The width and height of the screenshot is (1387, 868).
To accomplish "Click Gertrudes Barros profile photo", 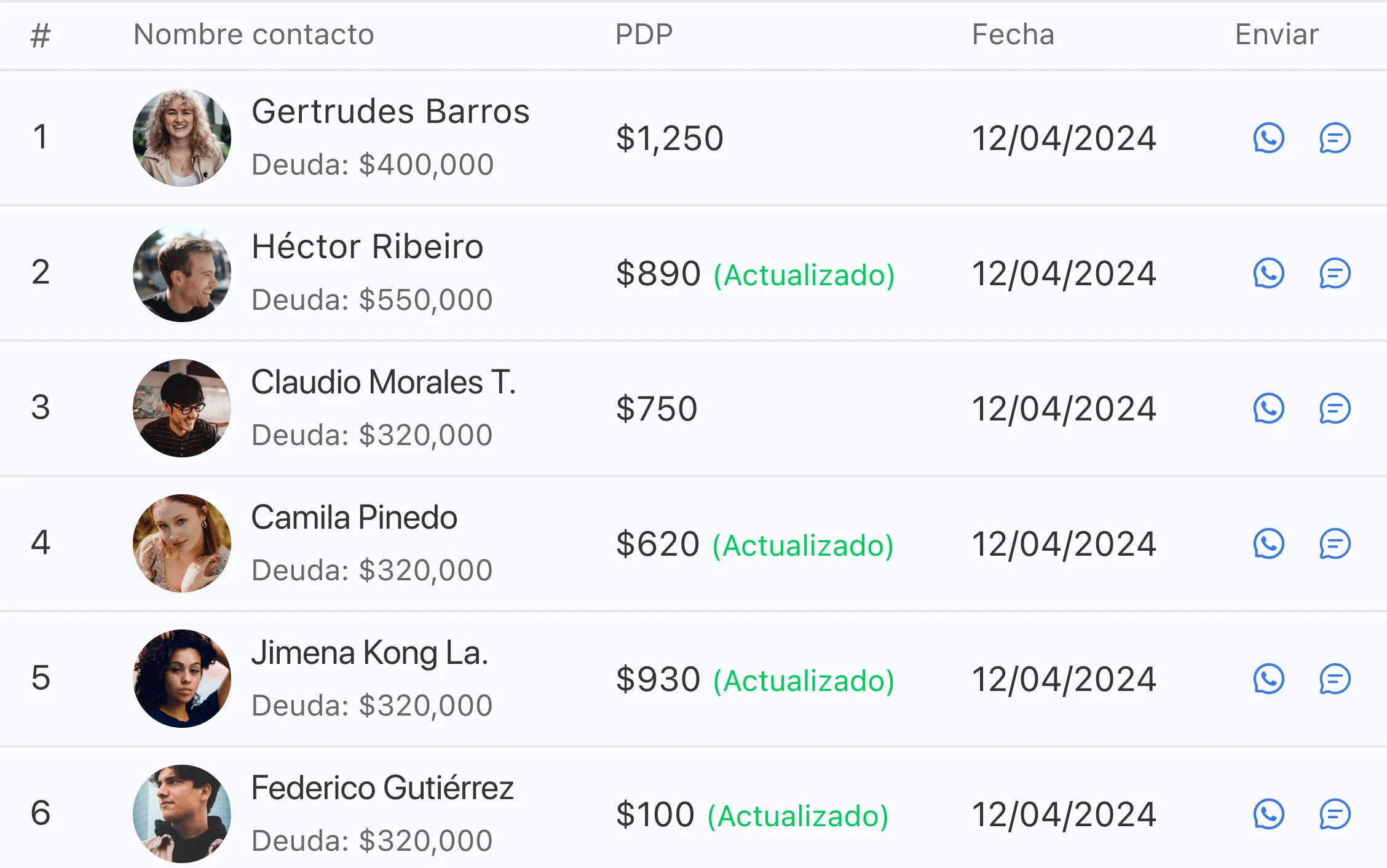I will 182,138.
